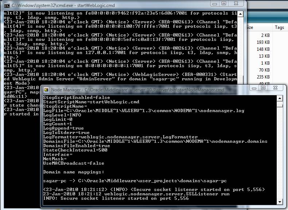Maximize the Node Manager window
The image size is (288, 210).
(263, 88)
